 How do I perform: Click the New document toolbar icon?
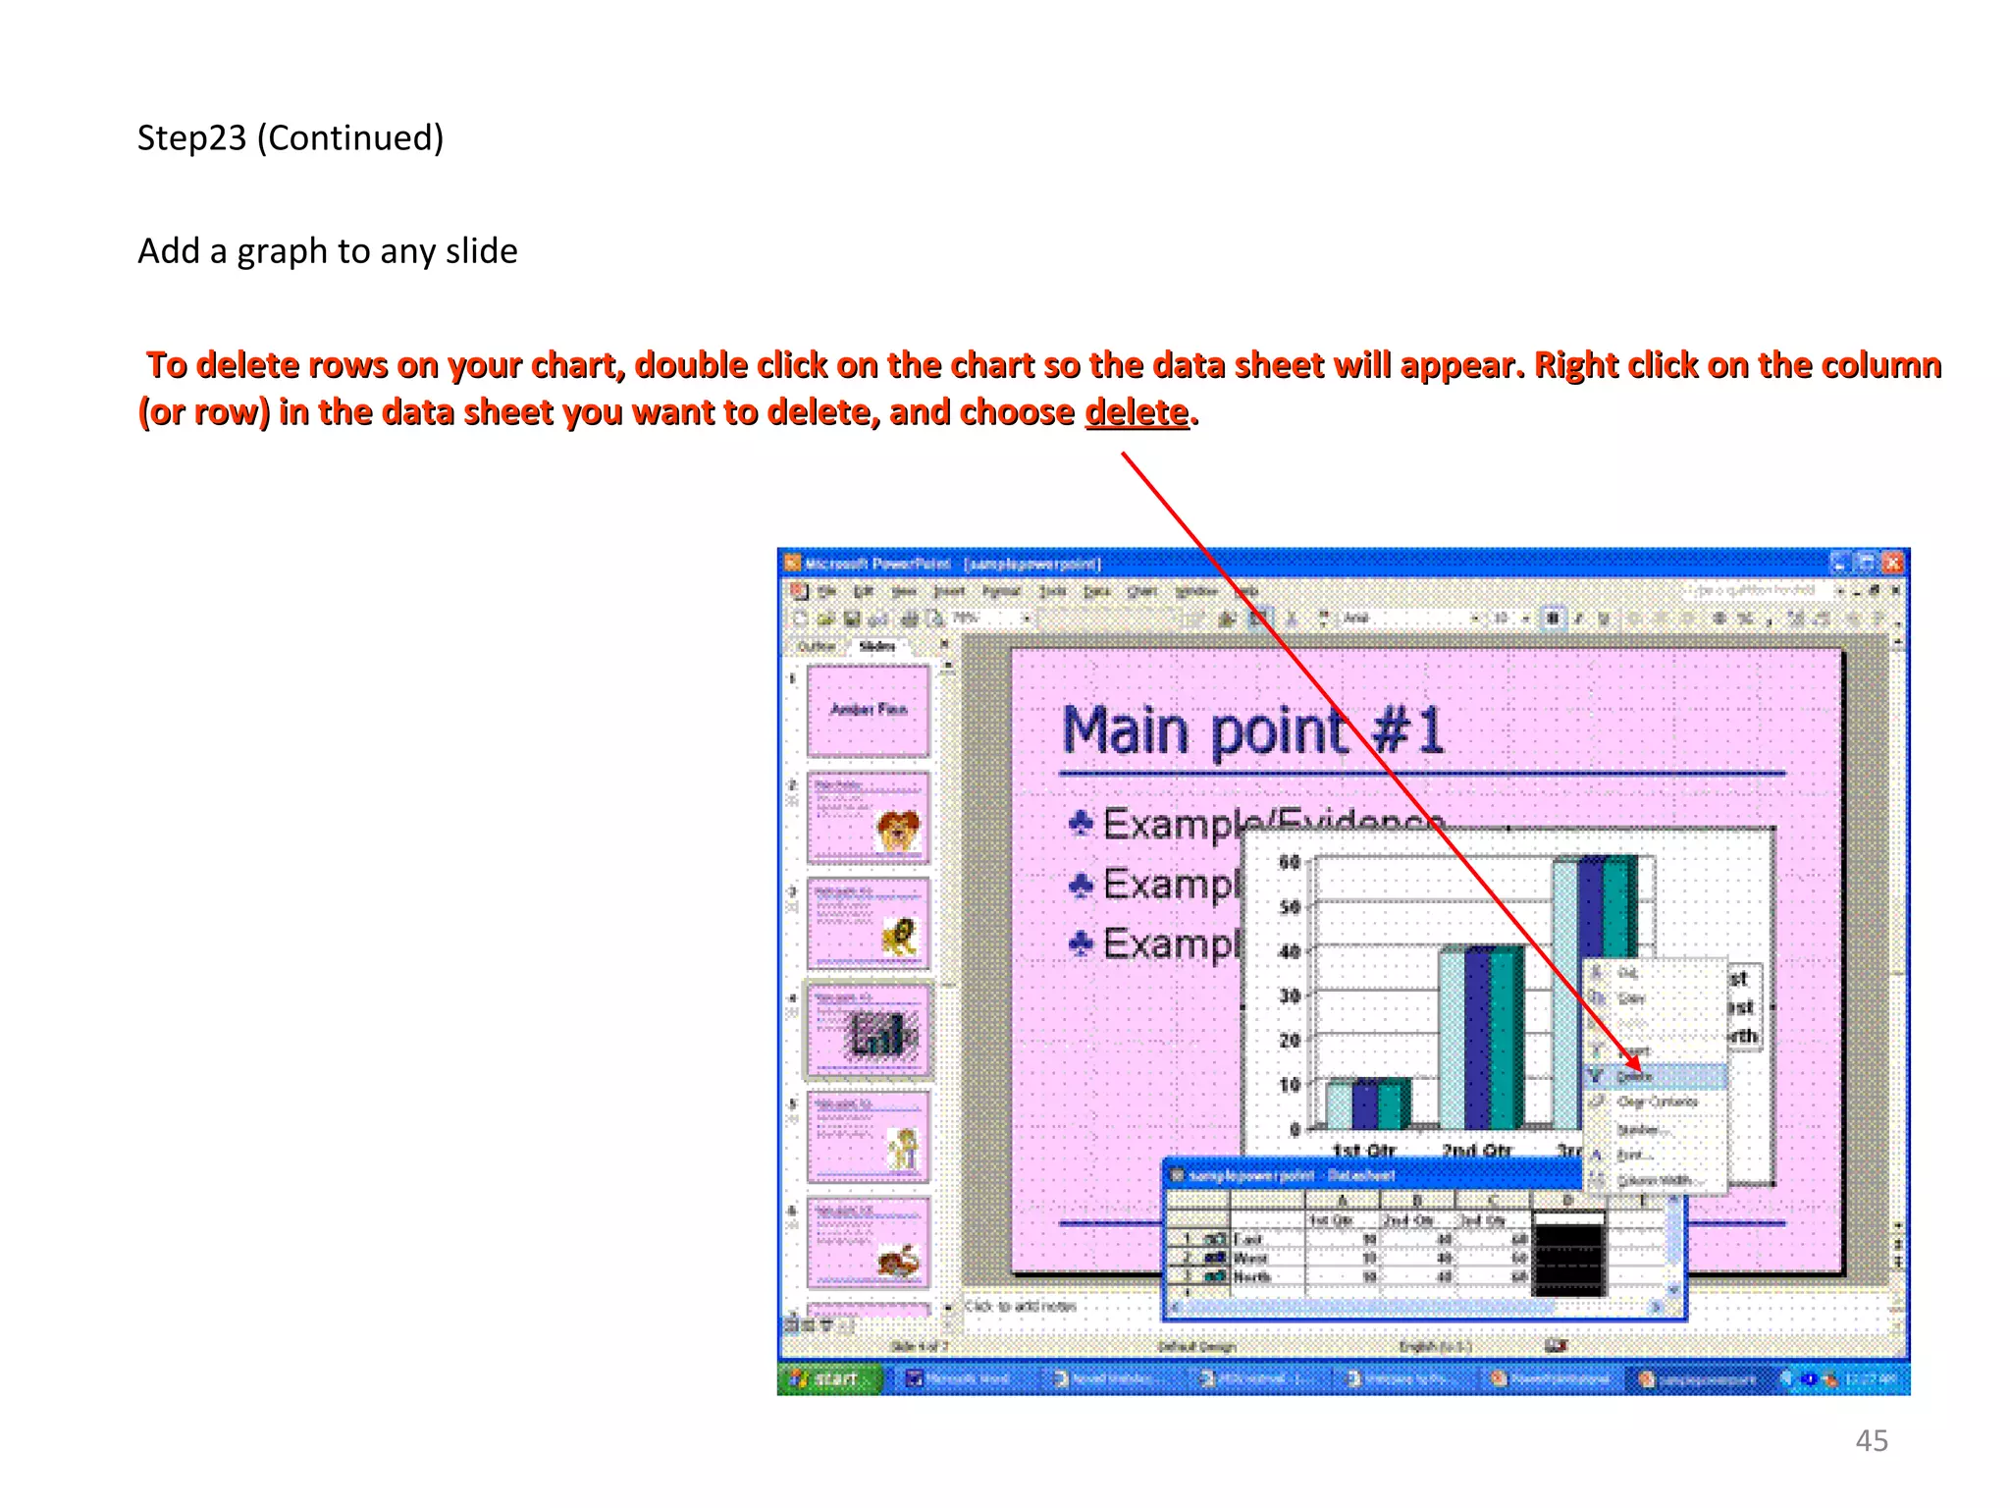point(800,618)
